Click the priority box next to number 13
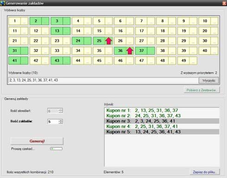 [66, 31]
